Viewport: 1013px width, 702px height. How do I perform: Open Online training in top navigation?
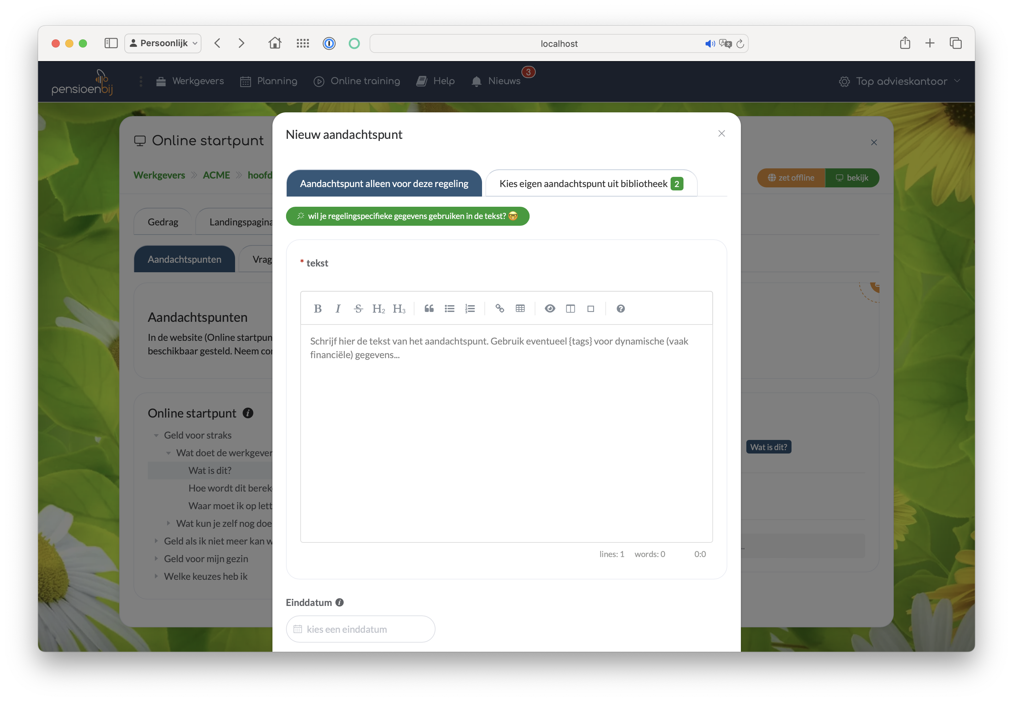(x=356, y=81)
